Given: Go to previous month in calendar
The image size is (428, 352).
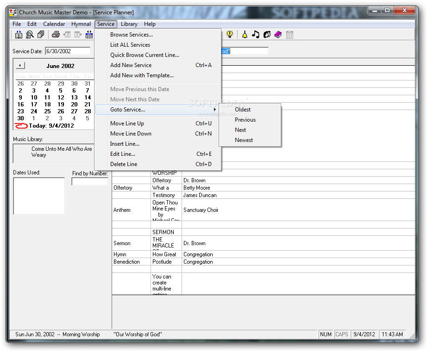Looking at the screenshot, I should tap(20, 65).
